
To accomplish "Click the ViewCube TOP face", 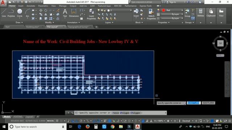I will click(x=220, y=43).
